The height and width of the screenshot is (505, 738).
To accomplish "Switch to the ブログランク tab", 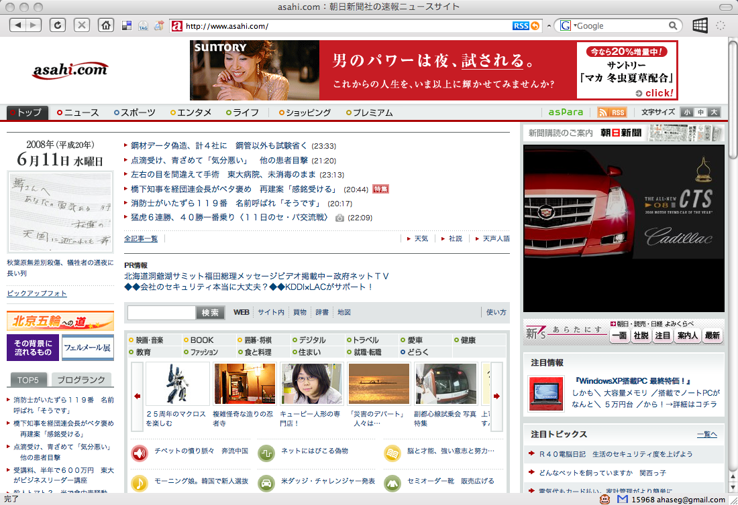I will pos(81,380).
